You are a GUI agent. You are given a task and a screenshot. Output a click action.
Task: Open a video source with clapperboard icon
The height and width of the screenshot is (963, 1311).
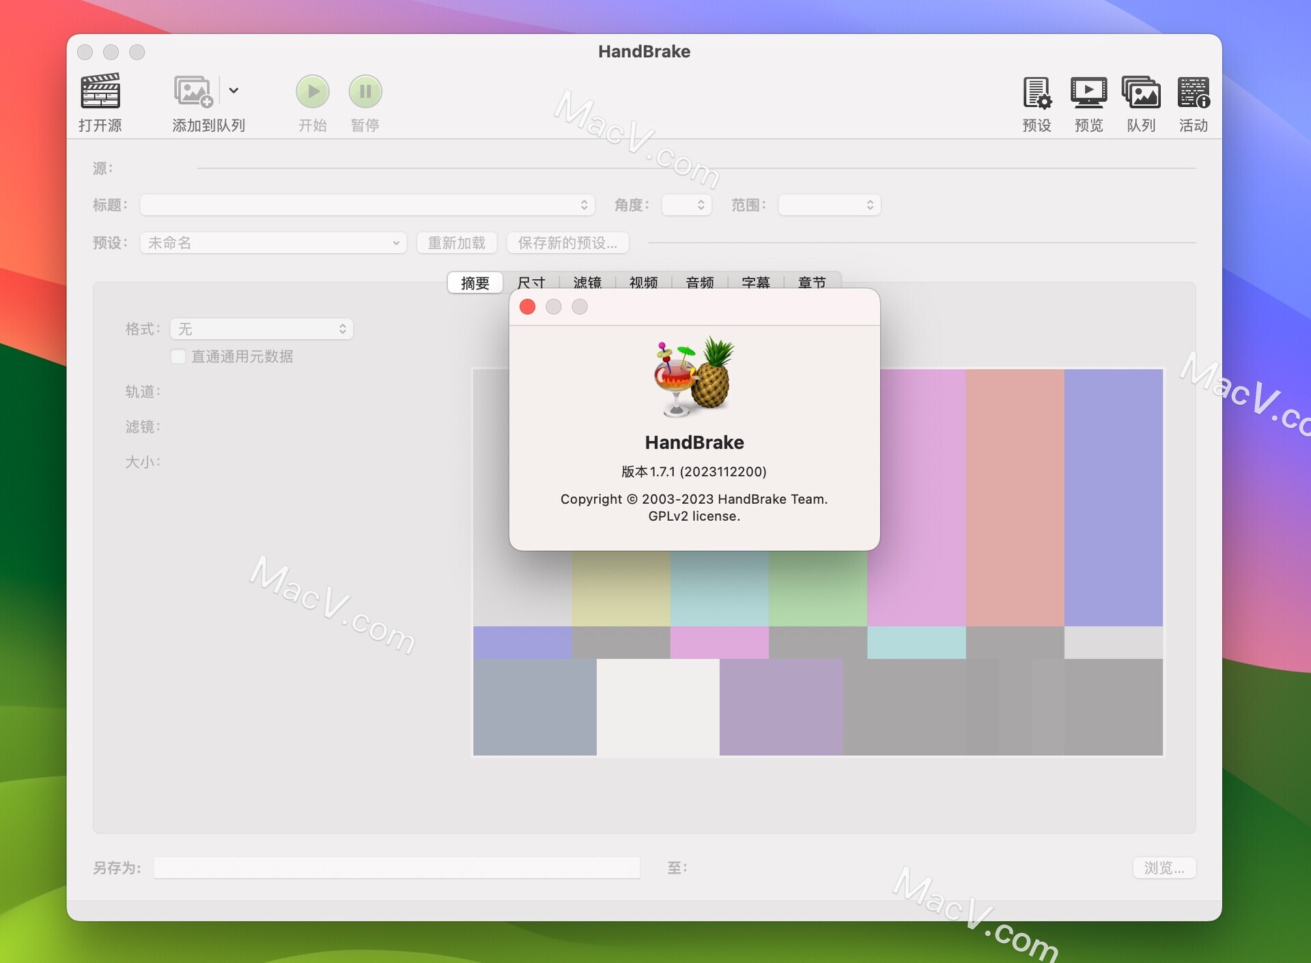click(100, 92)
